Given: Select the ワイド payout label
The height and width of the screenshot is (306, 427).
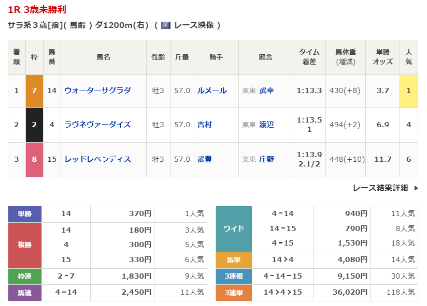Looking at the screenshot, I should [233, 228].
